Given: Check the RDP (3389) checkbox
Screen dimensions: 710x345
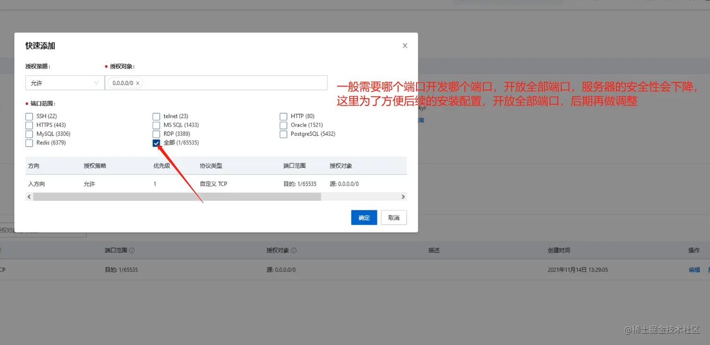Looking at the screenshot, I should click(x=156, y=134).
